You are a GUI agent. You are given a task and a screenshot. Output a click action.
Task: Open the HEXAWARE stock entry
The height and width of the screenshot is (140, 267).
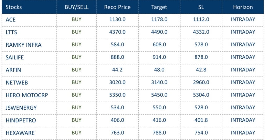click(x=20, y=133)
